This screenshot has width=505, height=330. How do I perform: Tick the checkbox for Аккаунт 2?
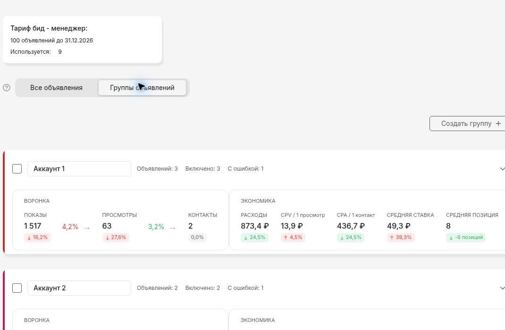click(17, 288)
